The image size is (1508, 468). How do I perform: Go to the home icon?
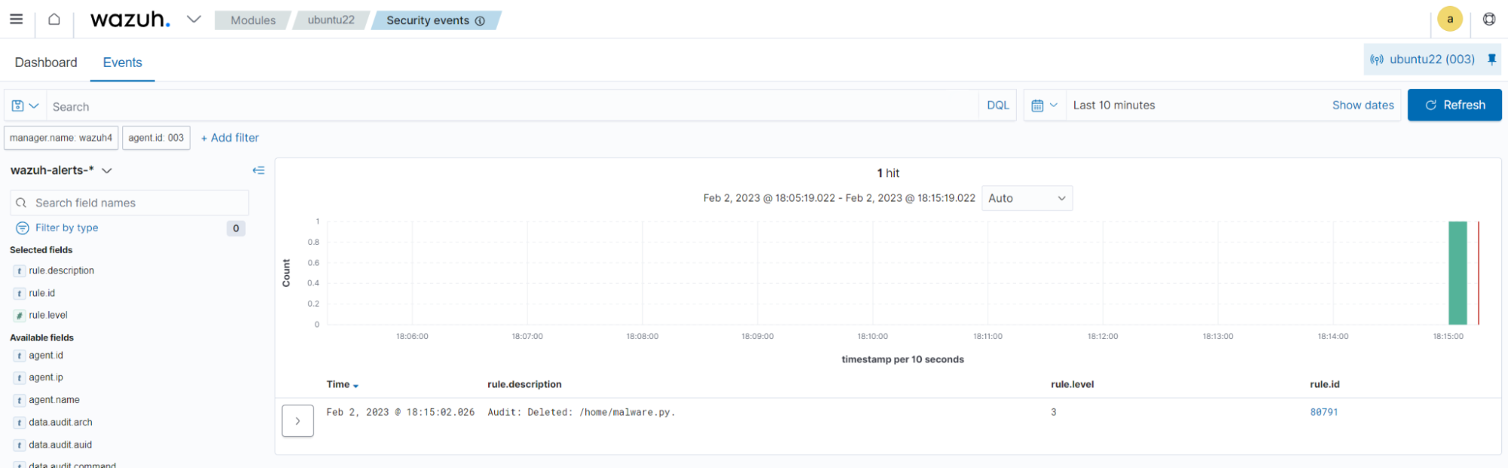point(54,20)
